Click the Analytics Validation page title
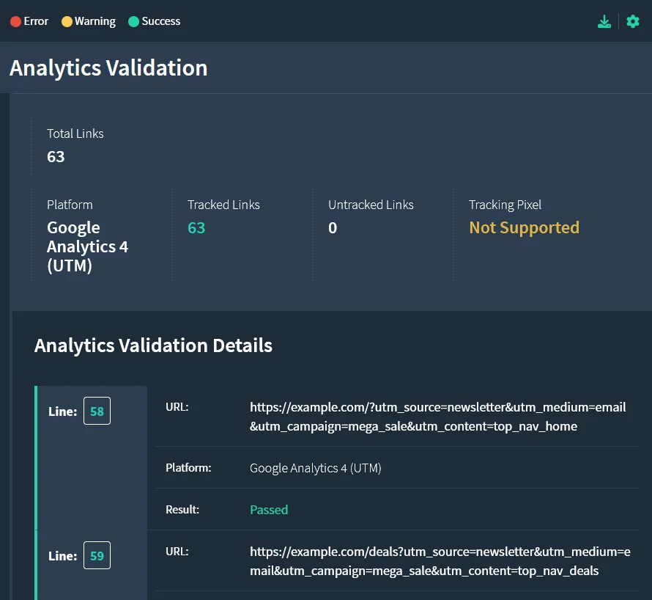Screen dimensions: 652x600 (x=108, y=67)
